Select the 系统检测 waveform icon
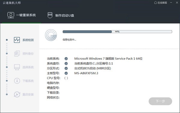The height and width of the screenshot is (113, 180). click(x=17, y=40)
